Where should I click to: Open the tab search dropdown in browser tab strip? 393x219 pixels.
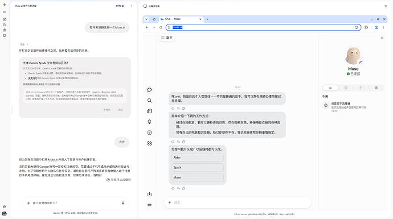(146, 19)
